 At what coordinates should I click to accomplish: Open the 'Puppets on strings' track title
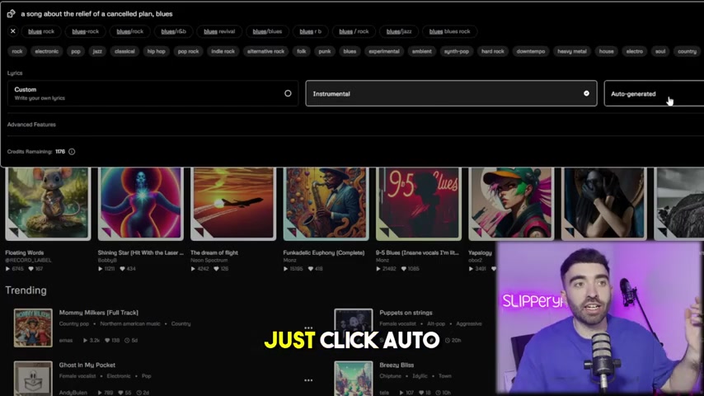coord(406,313)
